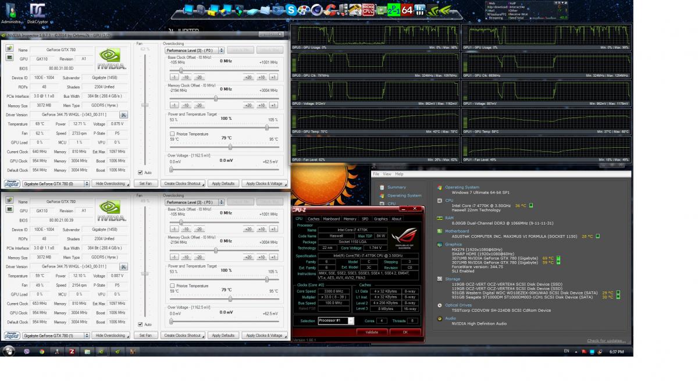The width and height of the screenshot is (698, 381).
Task: Click Apply Defaults in bottom Inspector
Action: [223, 336]
